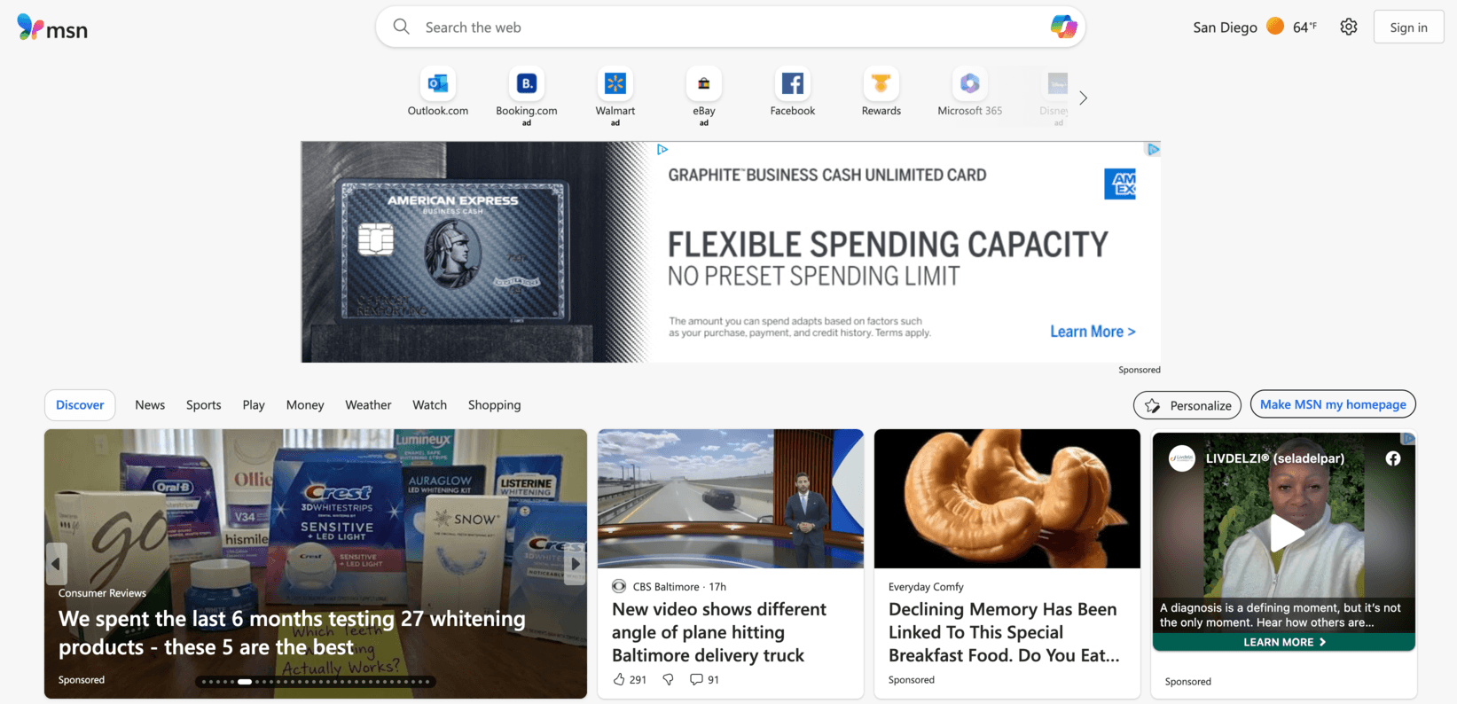The height and width of the screenshot is (704, 1457).
Task: Click the American Express logo in the ad
Action: click(1120, 184)
